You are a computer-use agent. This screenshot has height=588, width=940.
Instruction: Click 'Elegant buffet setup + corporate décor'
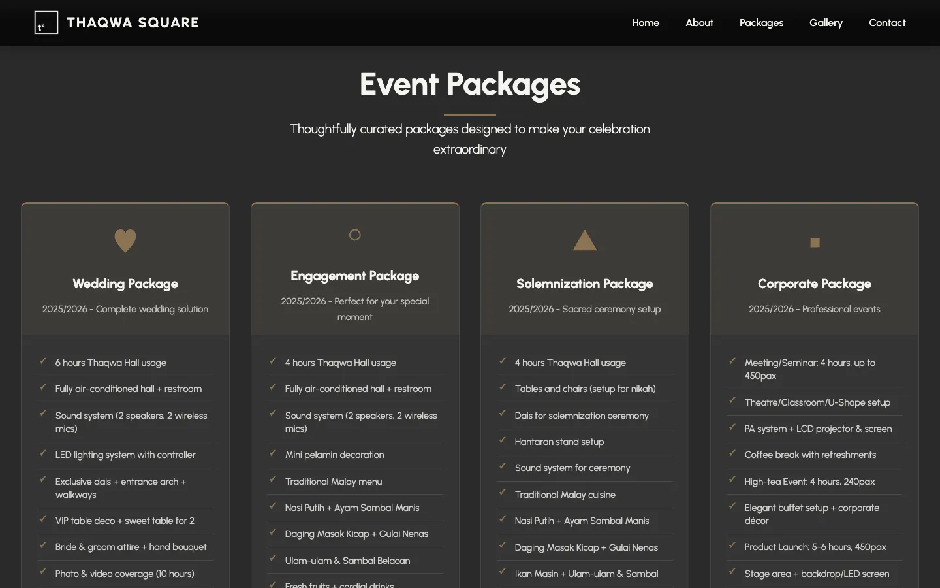coord(812,514)
